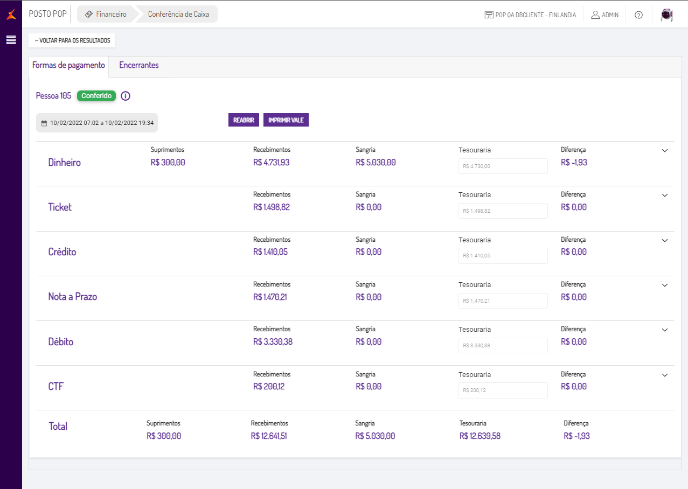This screenshot has width=688, height=489.
Task: Expand the Crédito row chevron
Action: coord(664,240)
